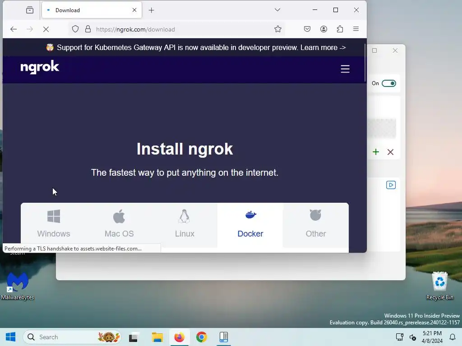The height and width of the screenshot is (346, 462).
Task: Toggle the On switch in background window
Action: tap(388, 83)
